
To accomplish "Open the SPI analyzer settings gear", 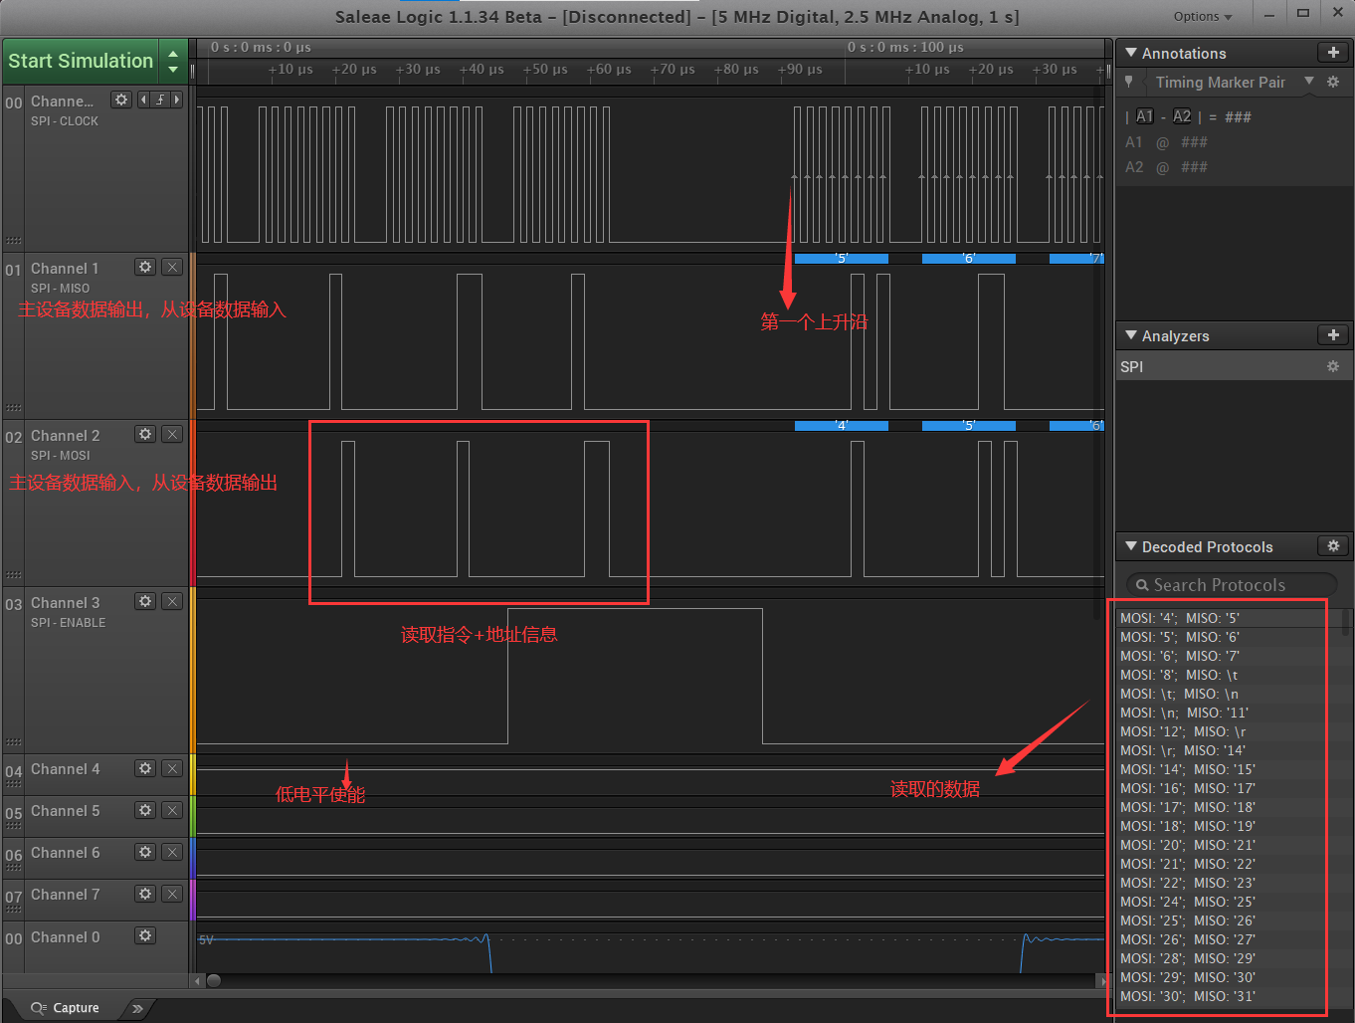I will 1333,366.
